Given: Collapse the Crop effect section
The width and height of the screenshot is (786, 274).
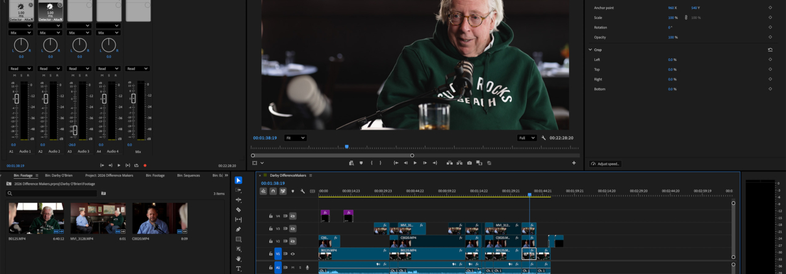Looking at the screenshot, I should click(590, 50).
